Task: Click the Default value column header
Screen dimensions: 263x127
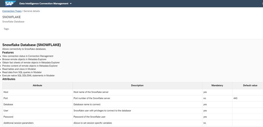Action: click(x=250, y=85)
